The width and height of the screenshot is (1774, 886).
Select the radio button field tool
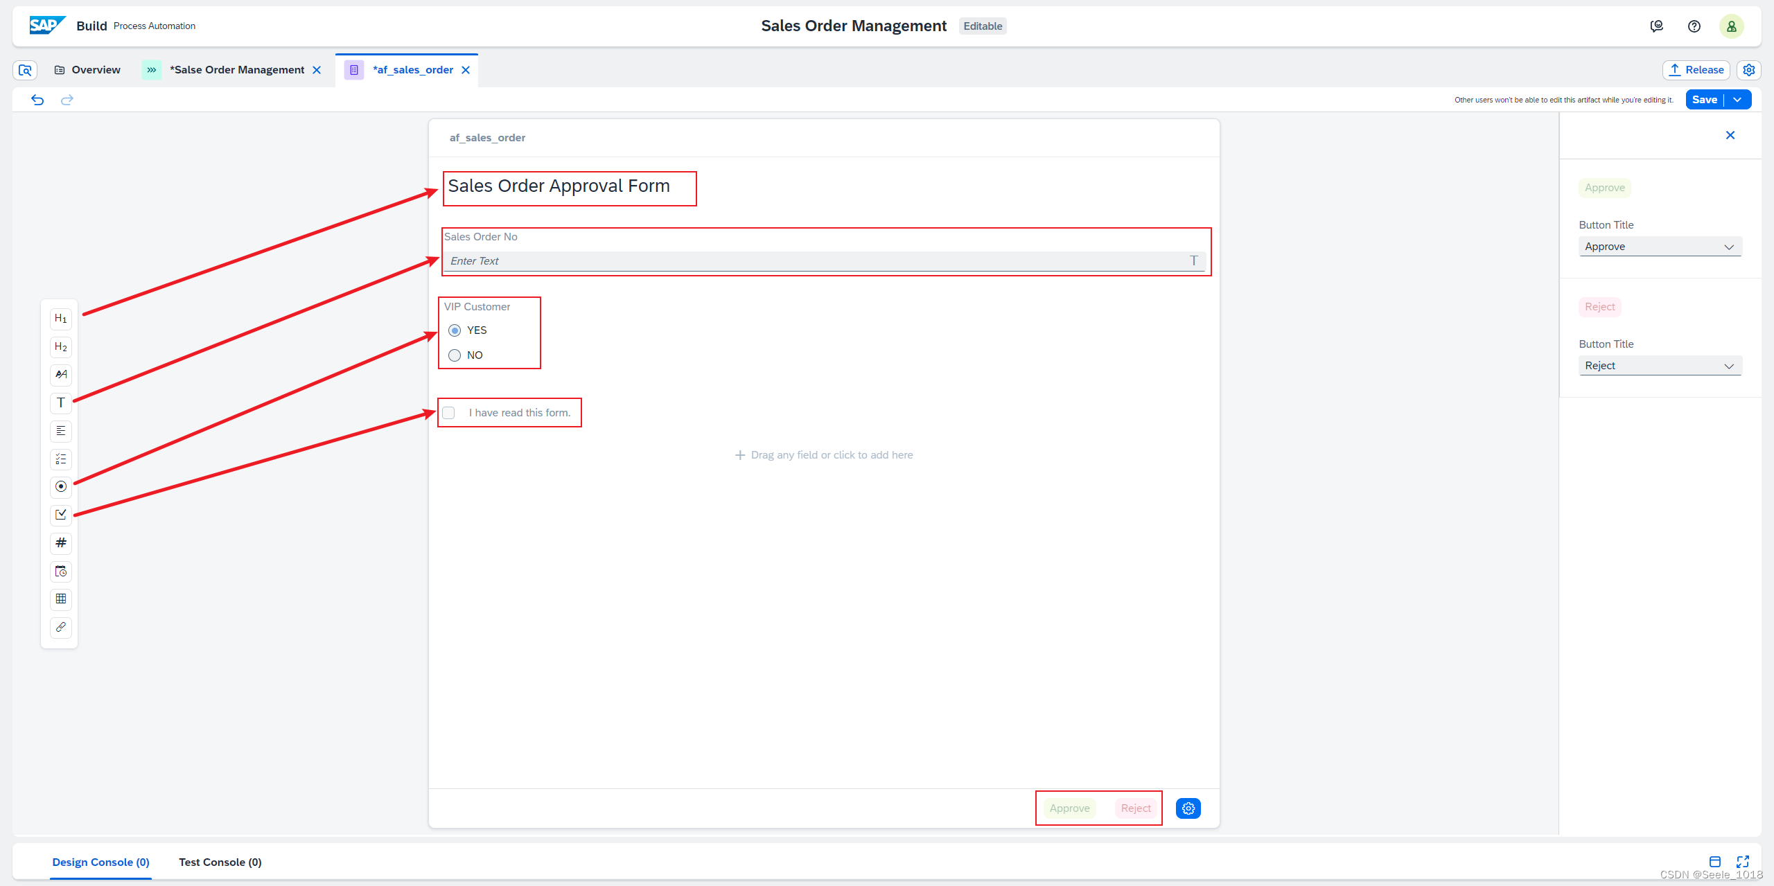(x=61, y=486)
